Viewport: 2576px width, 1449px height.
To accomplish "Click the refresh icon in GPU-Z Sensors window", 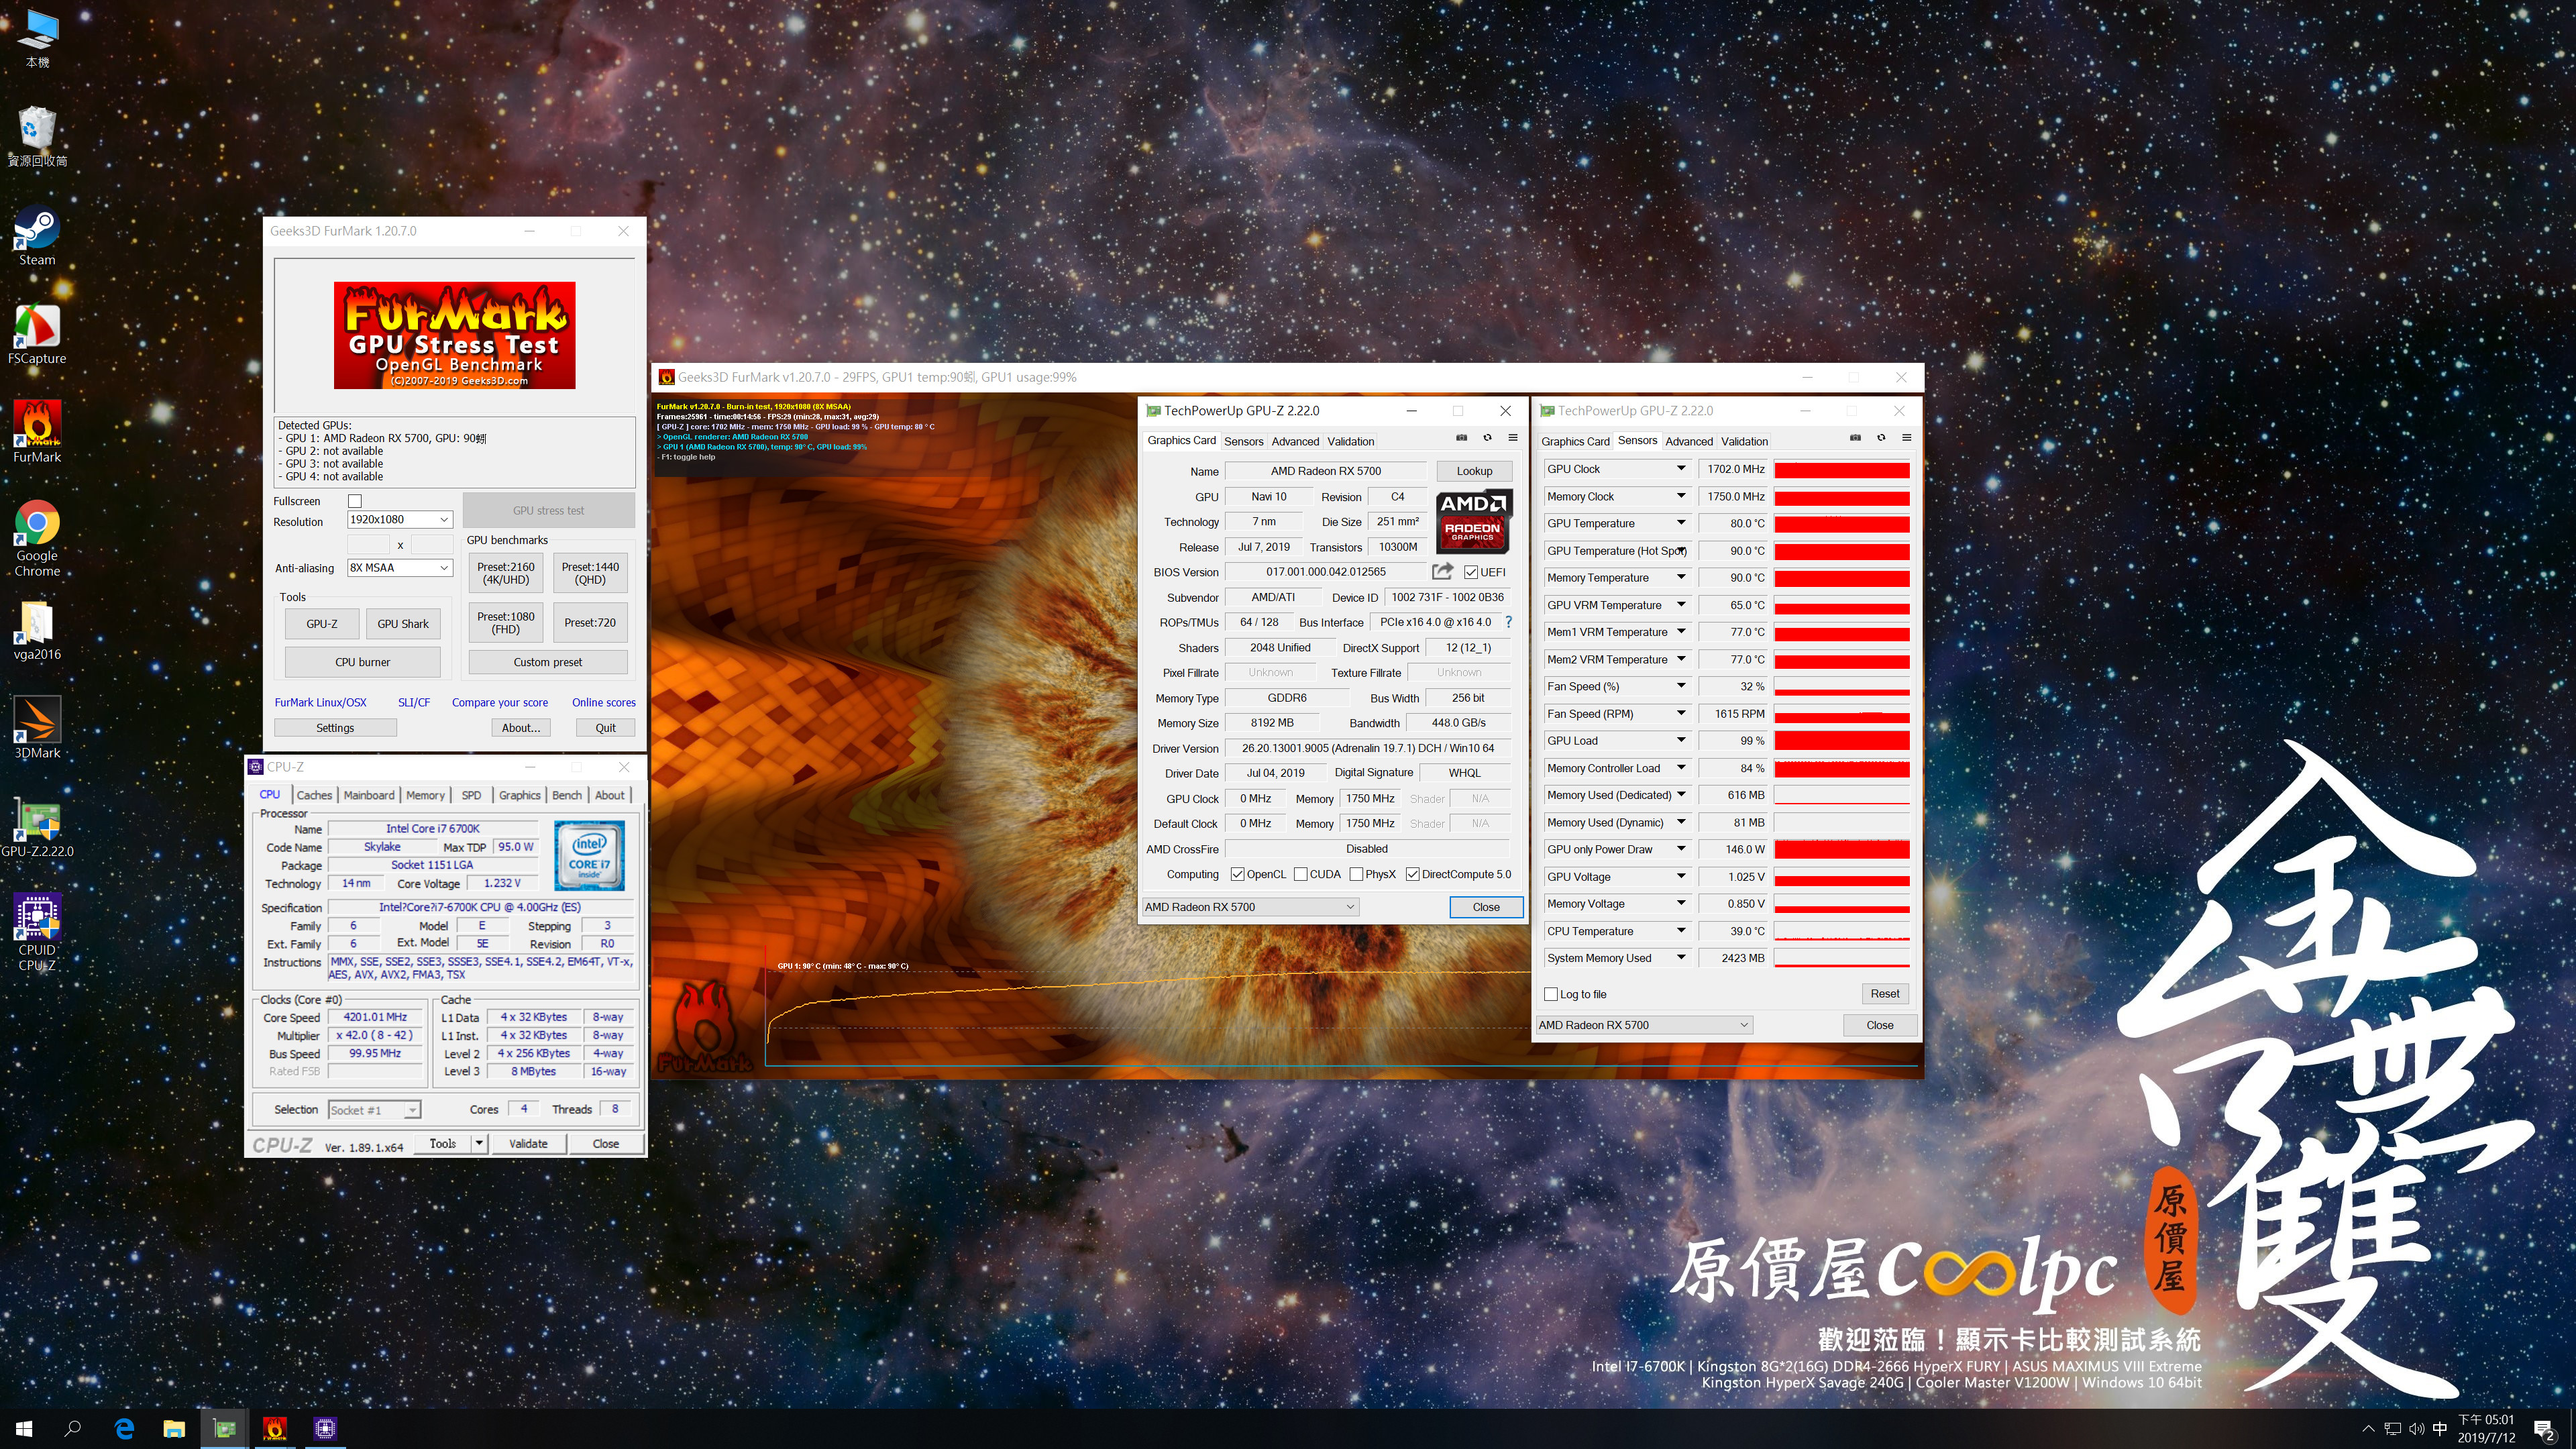I will click(x=1881, y=438).
